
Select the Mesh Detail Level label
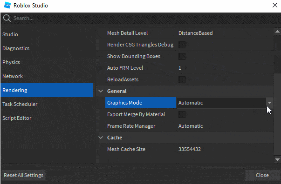click(x=127, y=33)
